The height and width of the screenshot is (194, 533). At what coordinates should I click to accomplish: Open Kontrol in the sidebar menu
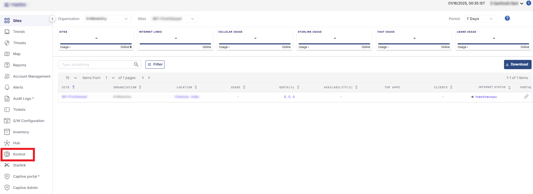tap(19, 154)
